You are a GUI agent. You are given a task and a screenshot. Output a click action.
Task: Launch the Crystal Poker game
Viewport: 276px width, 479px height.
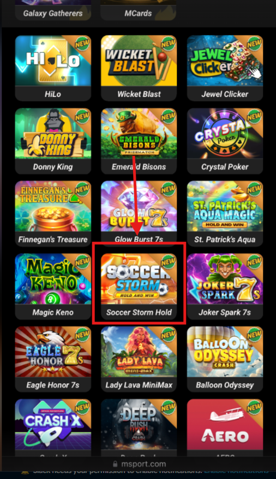click(225, 141)
